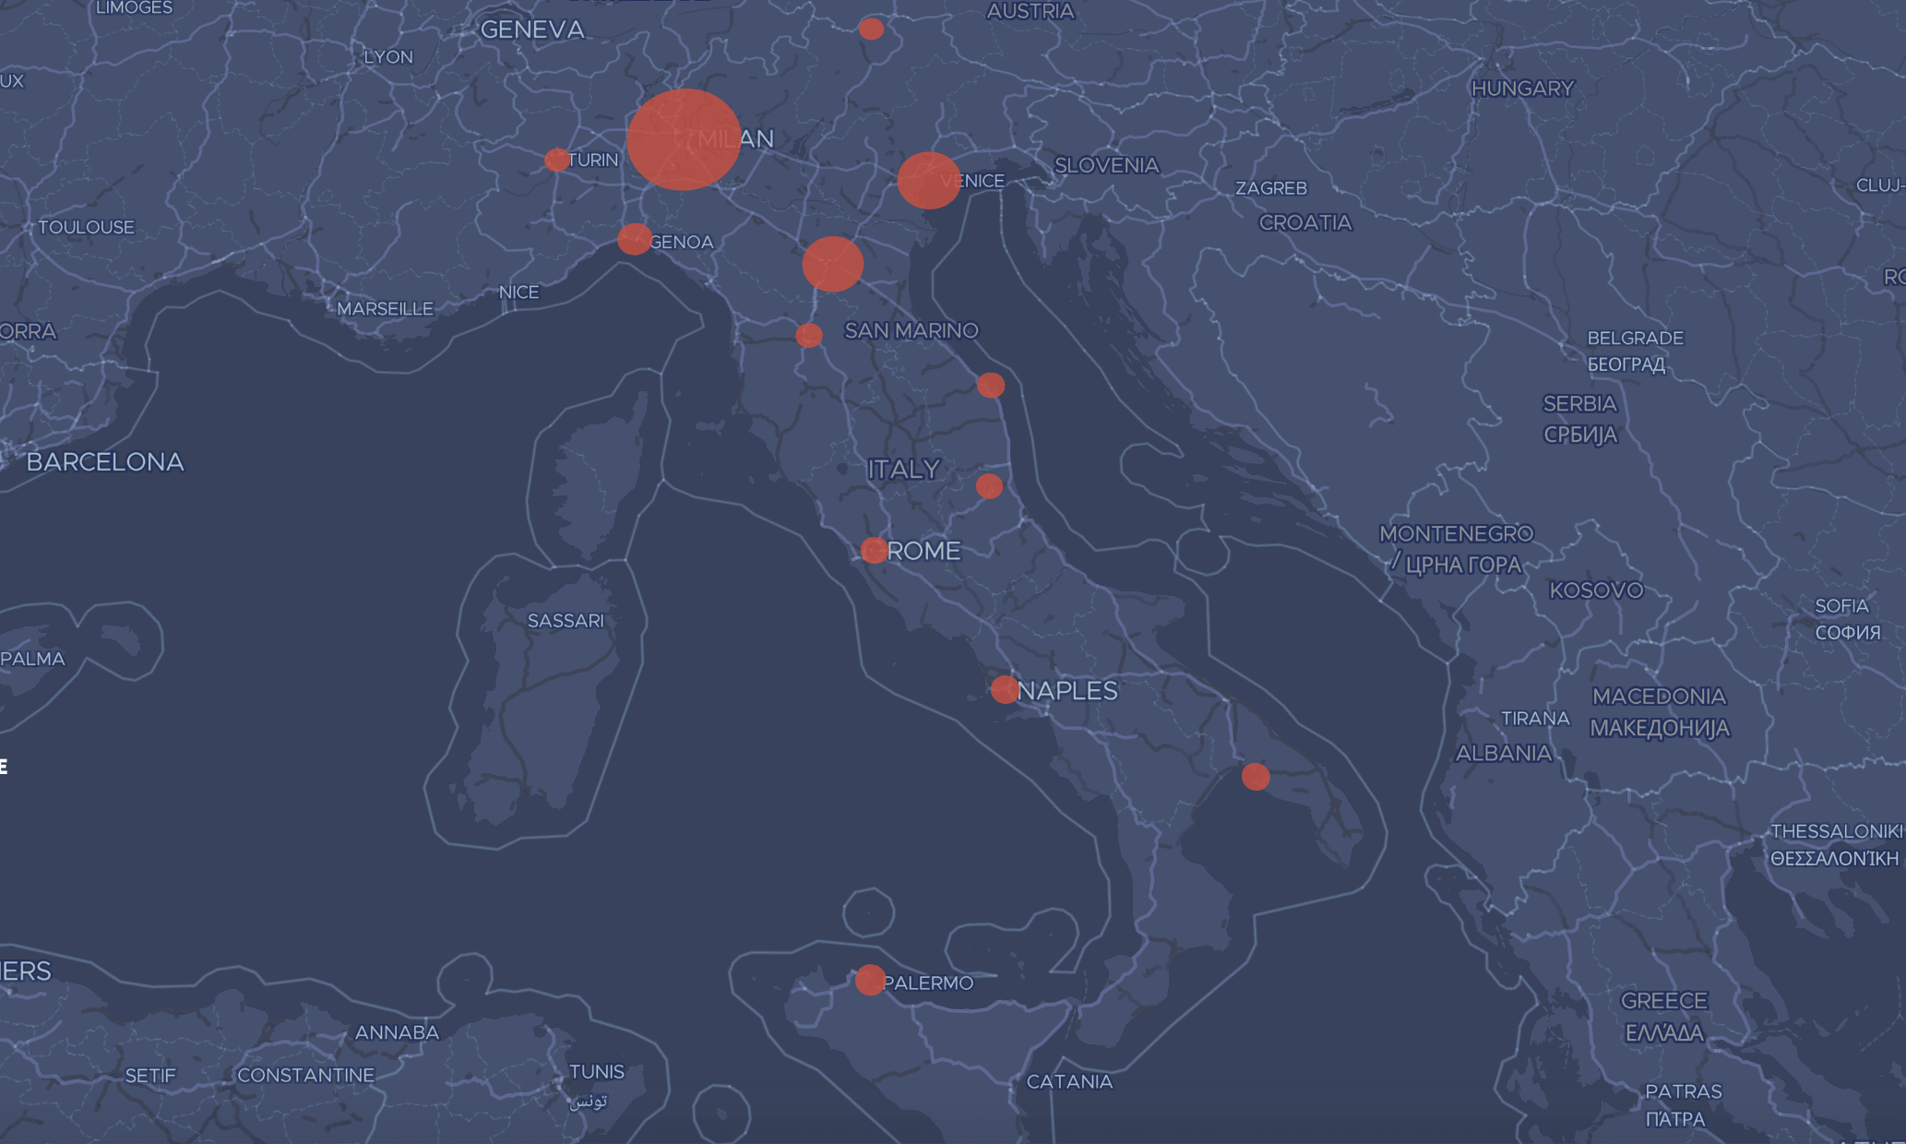The image size is (1906, 1144).
Task: Click the ZAGREB city label
Action: tap(1271, 188)
